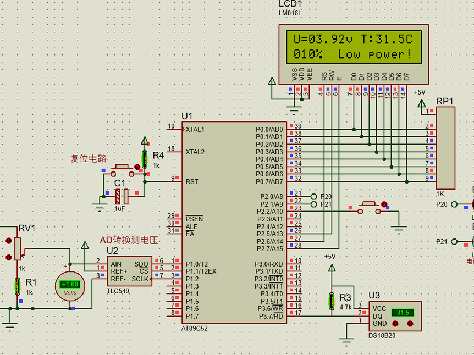Select the LCD1 green display screen

point(354,47)
